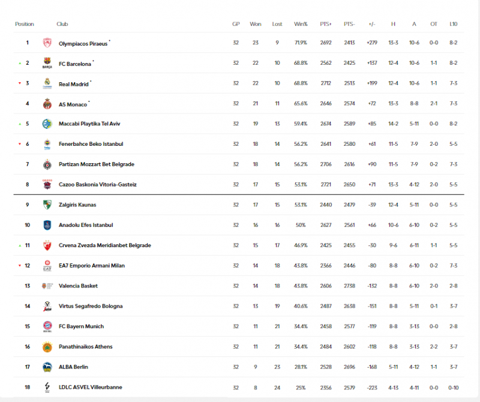This screenshot has height=402, width=480.
Task: Click the Position column header
Action: click(x=25, y=25)
